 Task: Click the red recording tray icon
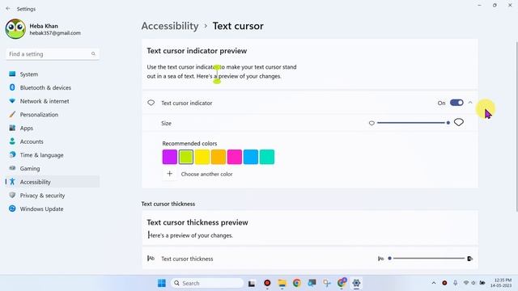pyautogui.click(x=444, y=283)
